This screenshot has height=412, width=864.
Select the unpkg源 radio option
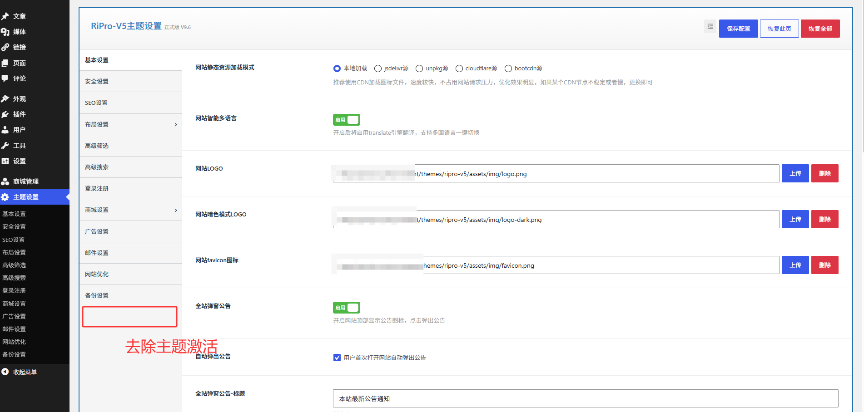coord(419,69)
